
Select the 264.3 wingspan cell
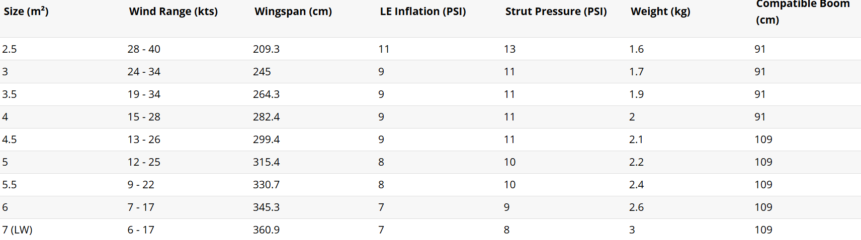[x=266, y=94]
